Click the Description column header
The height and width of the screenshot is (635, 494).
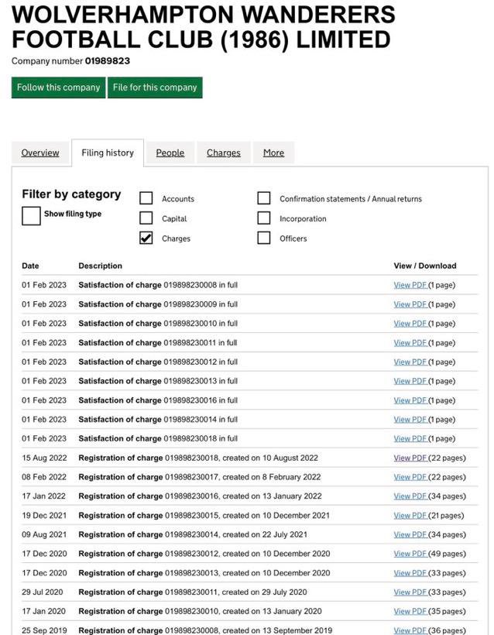[x=100, y=266]
